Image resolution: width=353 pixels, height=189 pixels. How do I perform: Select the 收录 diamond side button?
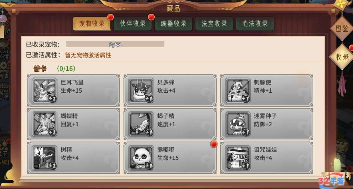(x=342, y=57)
